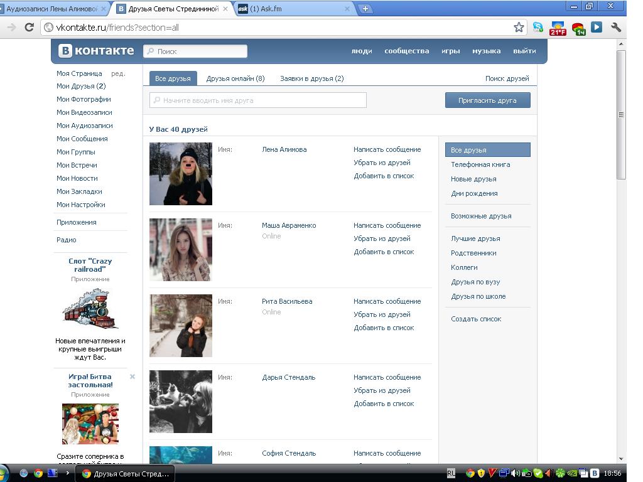Click Убрать из друзей for Маша Авраменко
The height and width of the screenshot is (482, 643).
pos(382,238)
